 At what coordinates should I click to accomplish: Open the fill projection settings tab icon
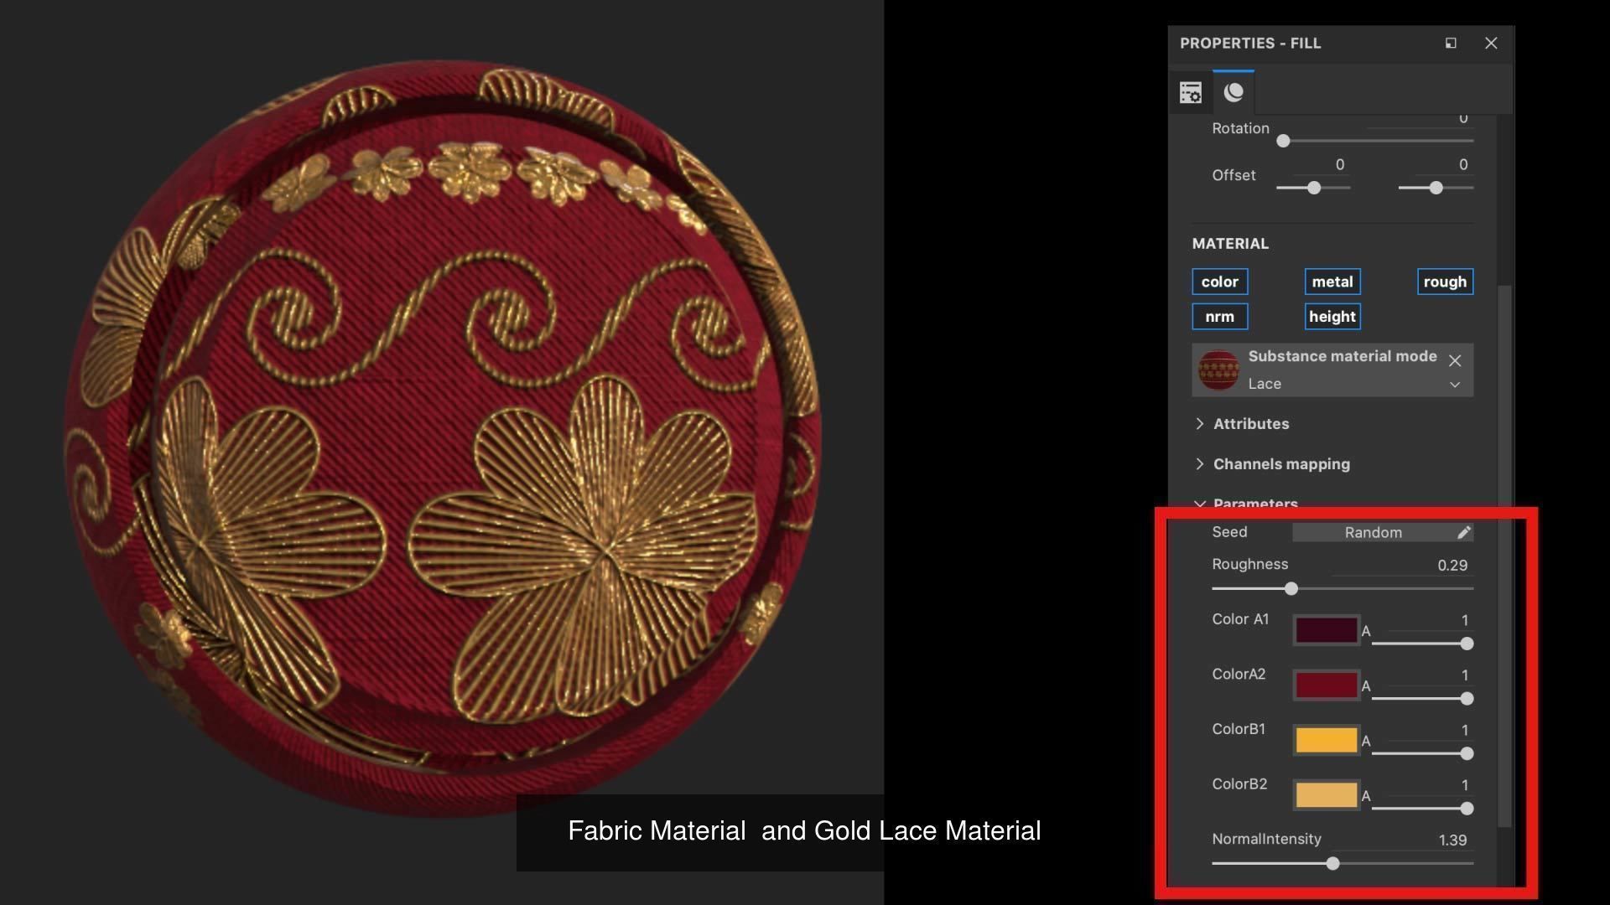click(1191, 92)
